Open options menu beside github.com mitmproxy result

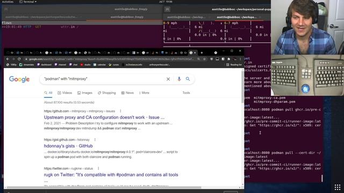coord(120,111)
